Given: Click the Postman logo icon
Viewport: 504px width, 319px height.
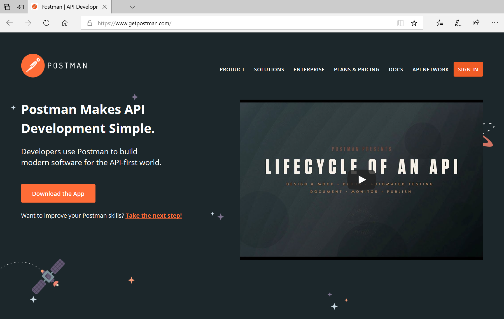Looking at the screenshot, I should [x=33, y=65].
